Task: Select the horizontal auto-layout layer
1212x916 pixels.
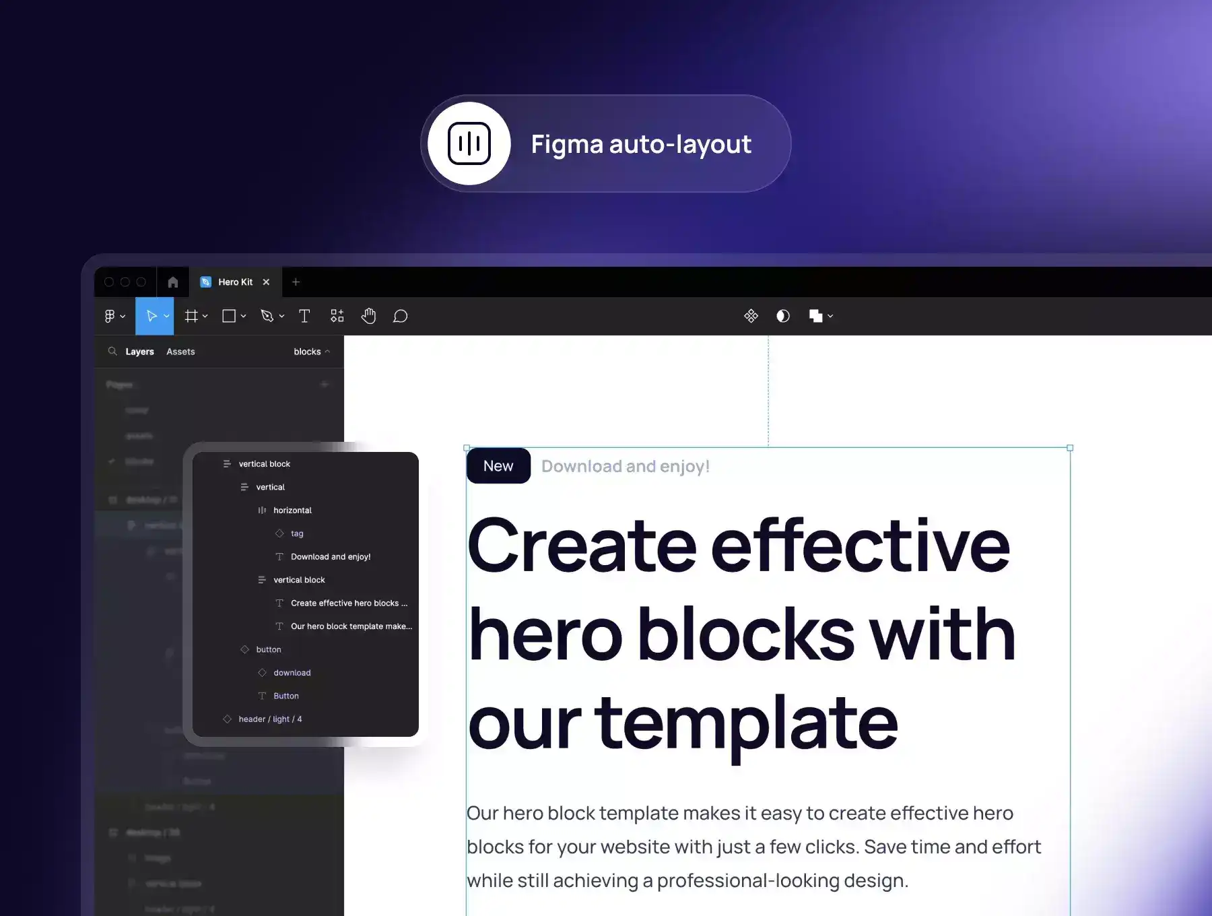Action: point(292,511)
